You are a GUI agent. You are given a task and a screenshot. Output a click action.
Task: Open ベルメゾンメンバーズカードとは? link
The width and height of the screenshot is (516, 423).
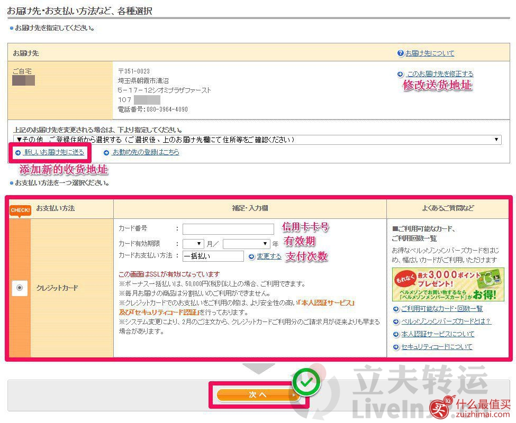point(446,321)
